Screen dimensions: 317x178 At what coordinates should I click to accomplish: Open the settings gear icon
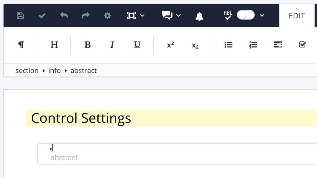tap(107, 16)
